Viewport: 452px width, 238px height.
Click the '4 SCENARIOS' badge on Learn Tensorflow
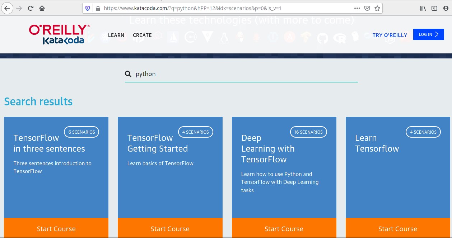423,132
